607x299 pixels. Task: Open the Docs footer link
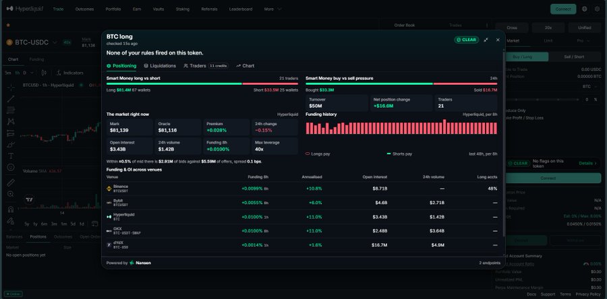[531, 294]
